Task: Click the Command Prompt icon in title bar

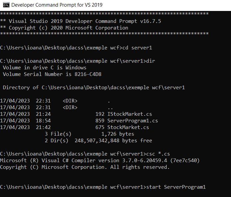Action: coord(5,5)
